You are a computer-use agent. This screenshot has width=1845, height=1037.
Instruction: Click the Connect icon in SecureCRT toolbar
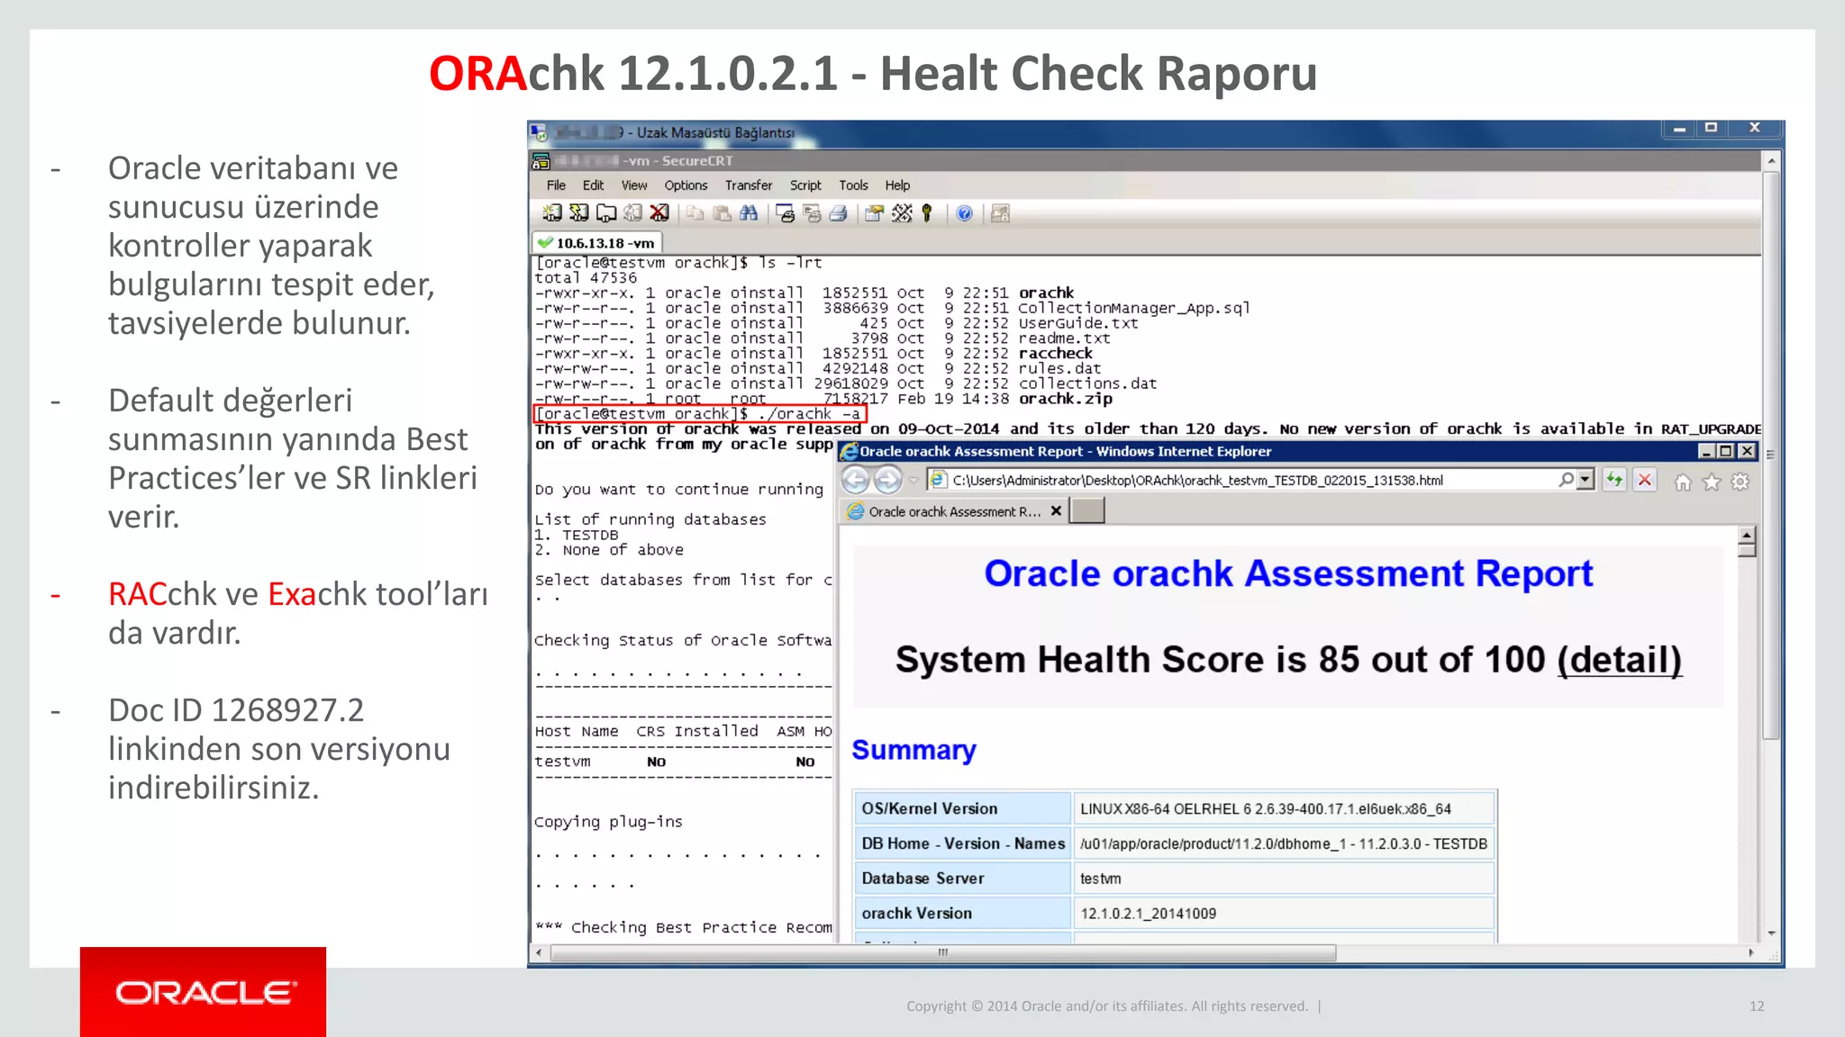click(551, 213)
